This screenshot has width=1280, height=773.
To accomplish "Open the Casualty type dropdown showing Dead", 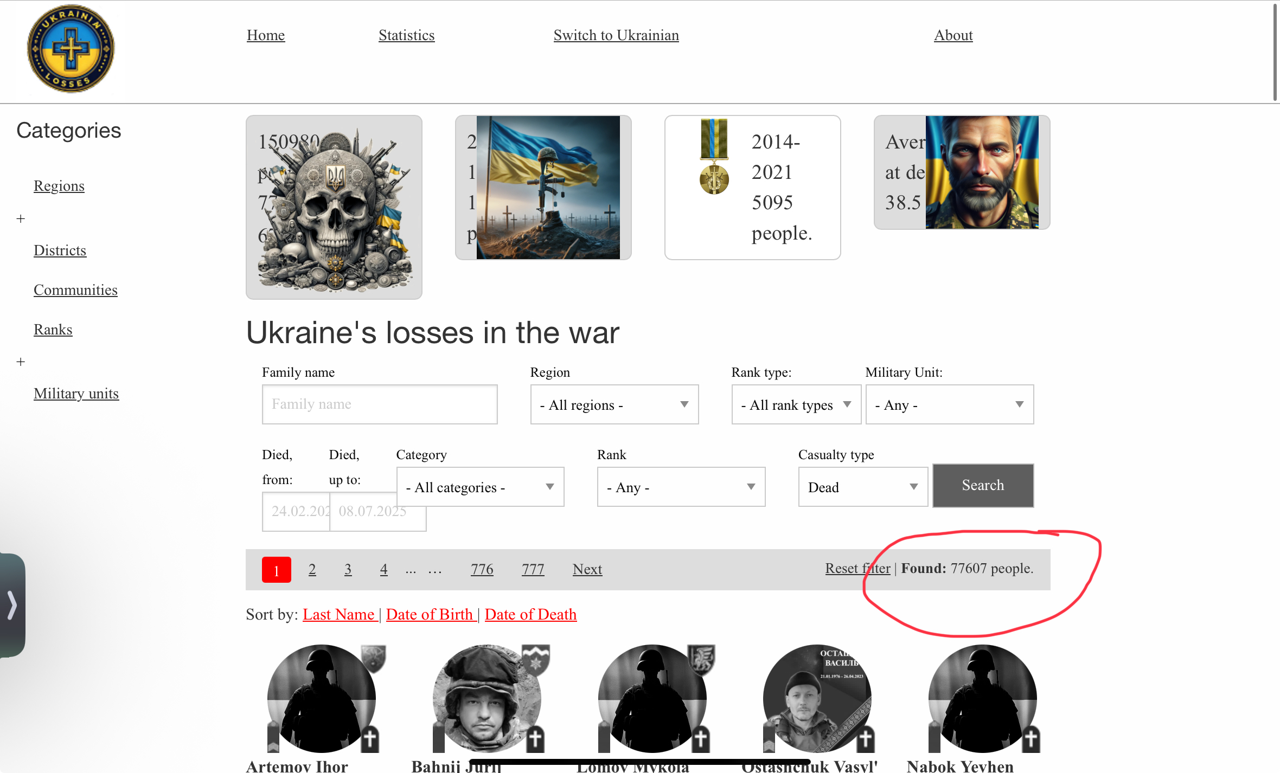I will (863, 487).
